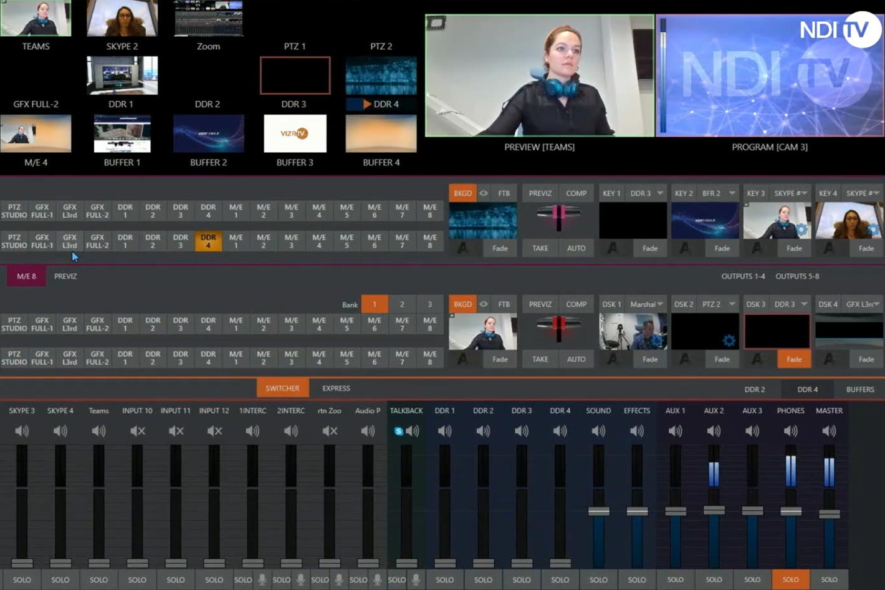Mute the MASTER output speaker icon
The image size is (885, 590).
829,431
